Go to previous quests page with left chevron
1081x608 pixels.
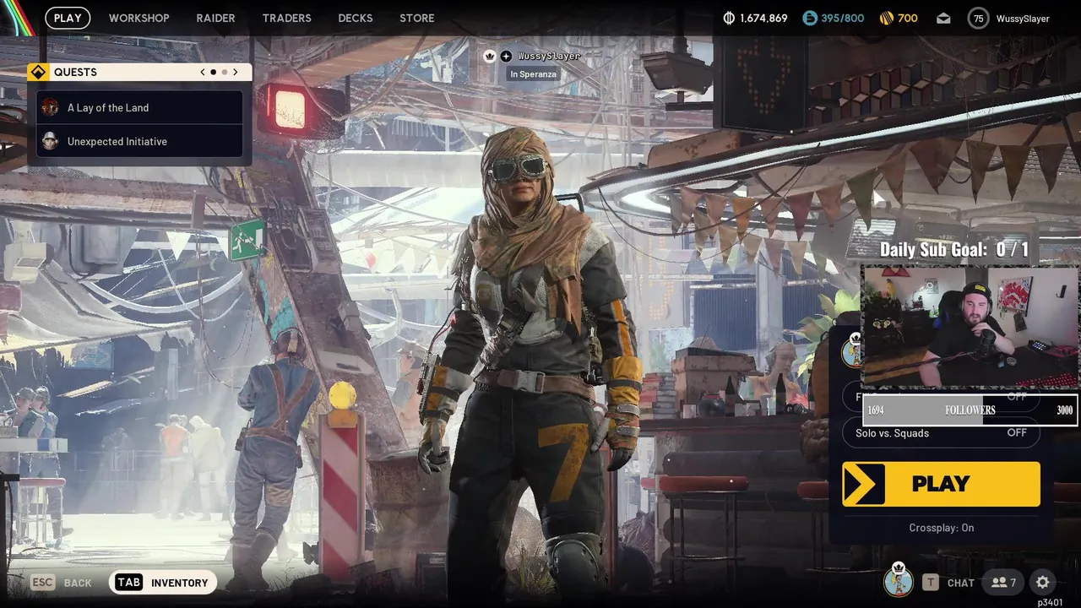click(203, 72)
